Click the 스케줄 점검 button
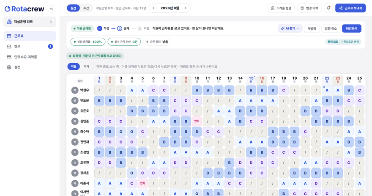 click(281, 8)
